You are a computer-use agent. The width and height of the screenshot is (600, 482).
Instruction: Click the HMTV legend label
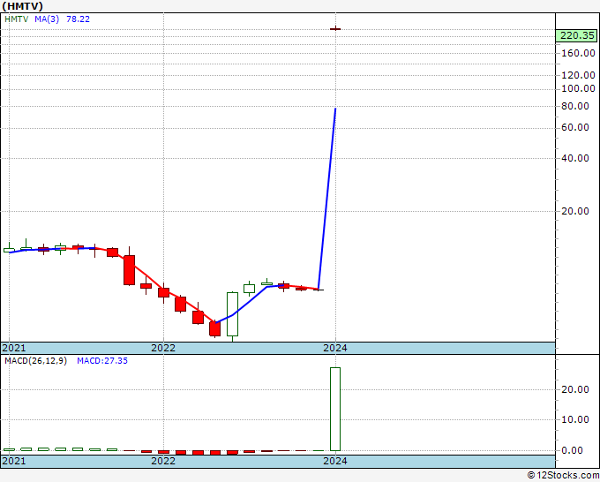17,19
